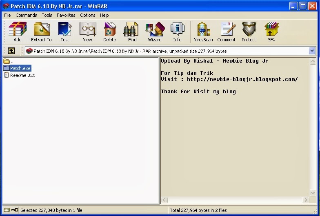Close the WinRAR window
Image resolution: width=320 pixels, height=216 pixels.
pyautogui.click(x=313, y=6)
